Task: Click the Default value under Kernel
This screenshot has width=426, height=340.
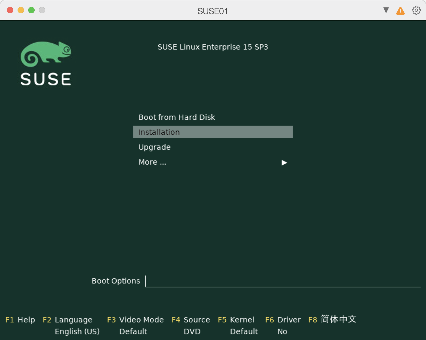Action: [x=244, y=331]
